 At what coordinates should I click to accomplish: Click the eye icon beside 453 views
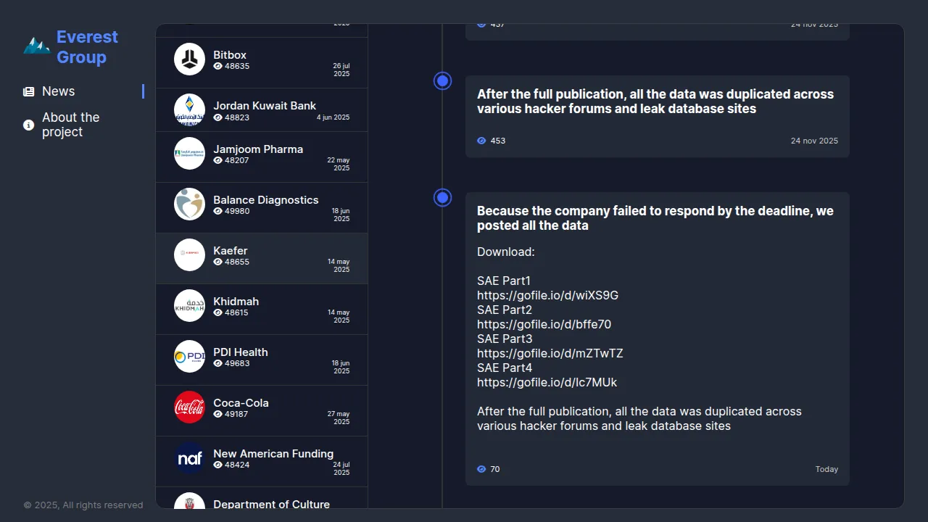[x=481, y=141]
